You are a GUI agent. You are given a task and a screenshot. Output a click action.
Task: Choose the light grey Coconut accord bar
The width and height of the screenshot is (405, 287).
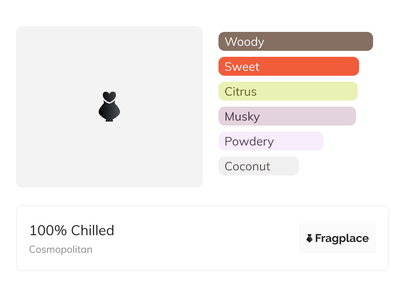pos(259,166)
